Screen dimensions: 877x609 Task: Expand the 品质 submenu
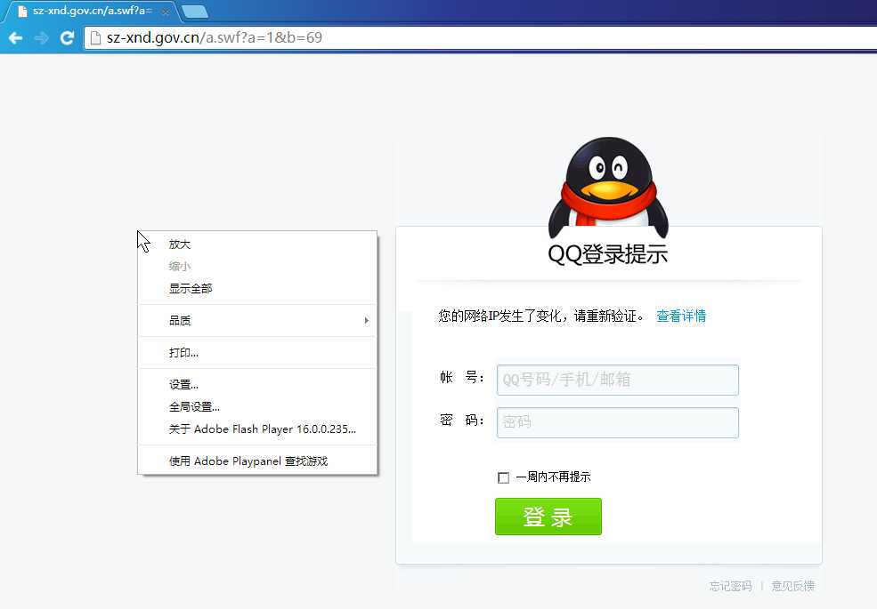(257, 321)
